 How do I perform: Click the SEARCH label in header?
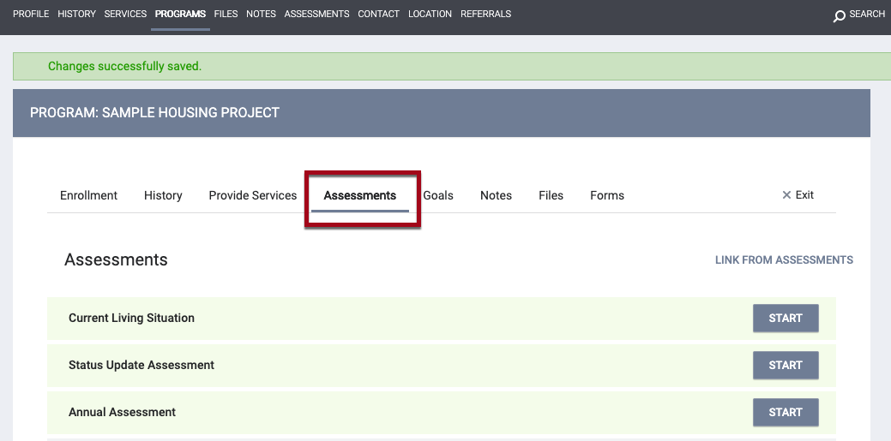[x=867, y=15]
